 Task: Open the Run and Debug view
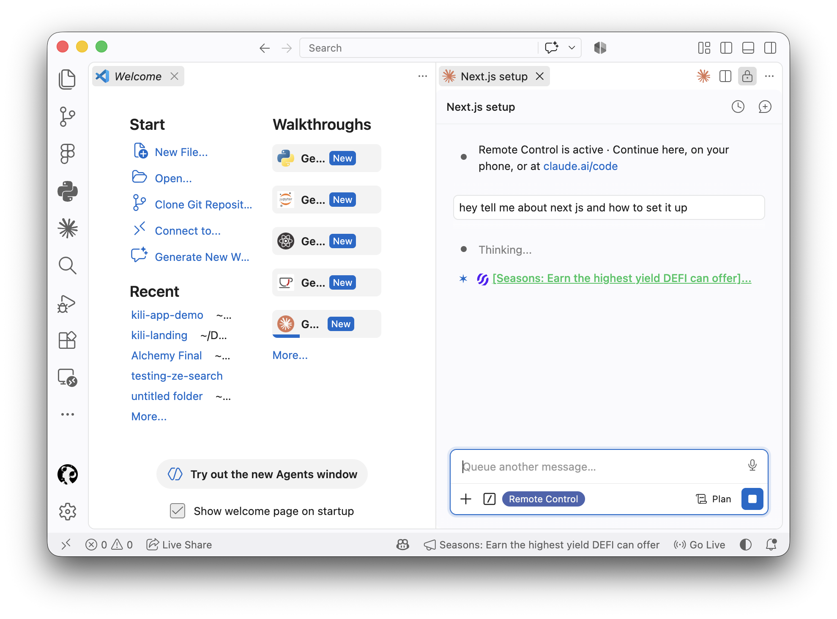[x=67, y=303]
